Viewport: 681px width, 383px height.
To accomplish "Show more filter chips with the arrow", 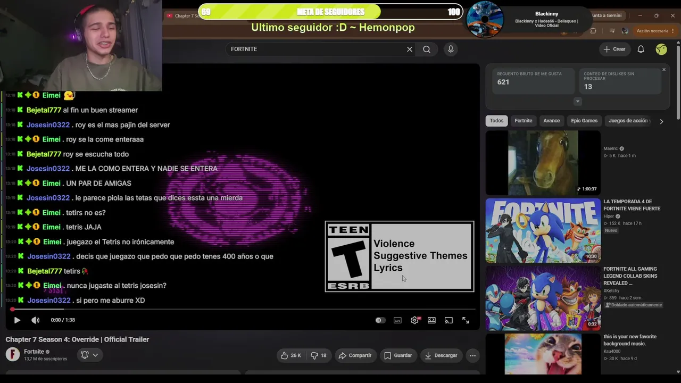I will pyautogui.click(x=661, y=121).
